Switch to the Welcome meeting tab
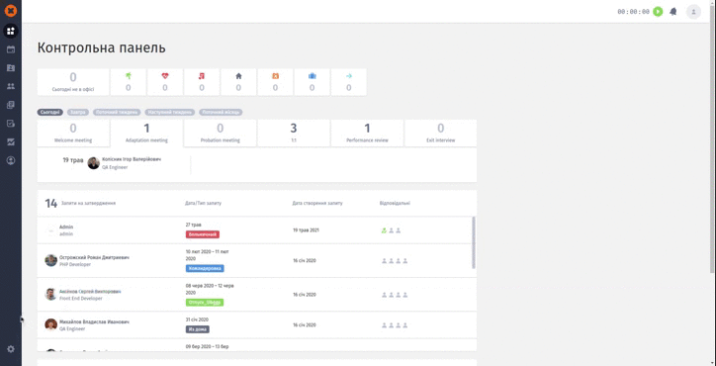This screenshot has height=366, width=716. pos(73,133)
